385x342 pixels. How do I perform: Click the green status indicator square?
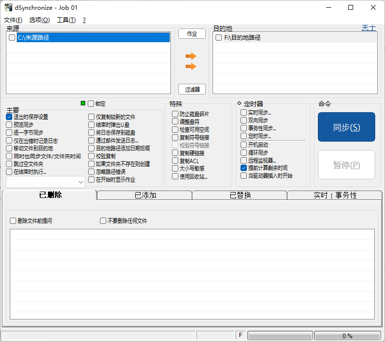83,103
